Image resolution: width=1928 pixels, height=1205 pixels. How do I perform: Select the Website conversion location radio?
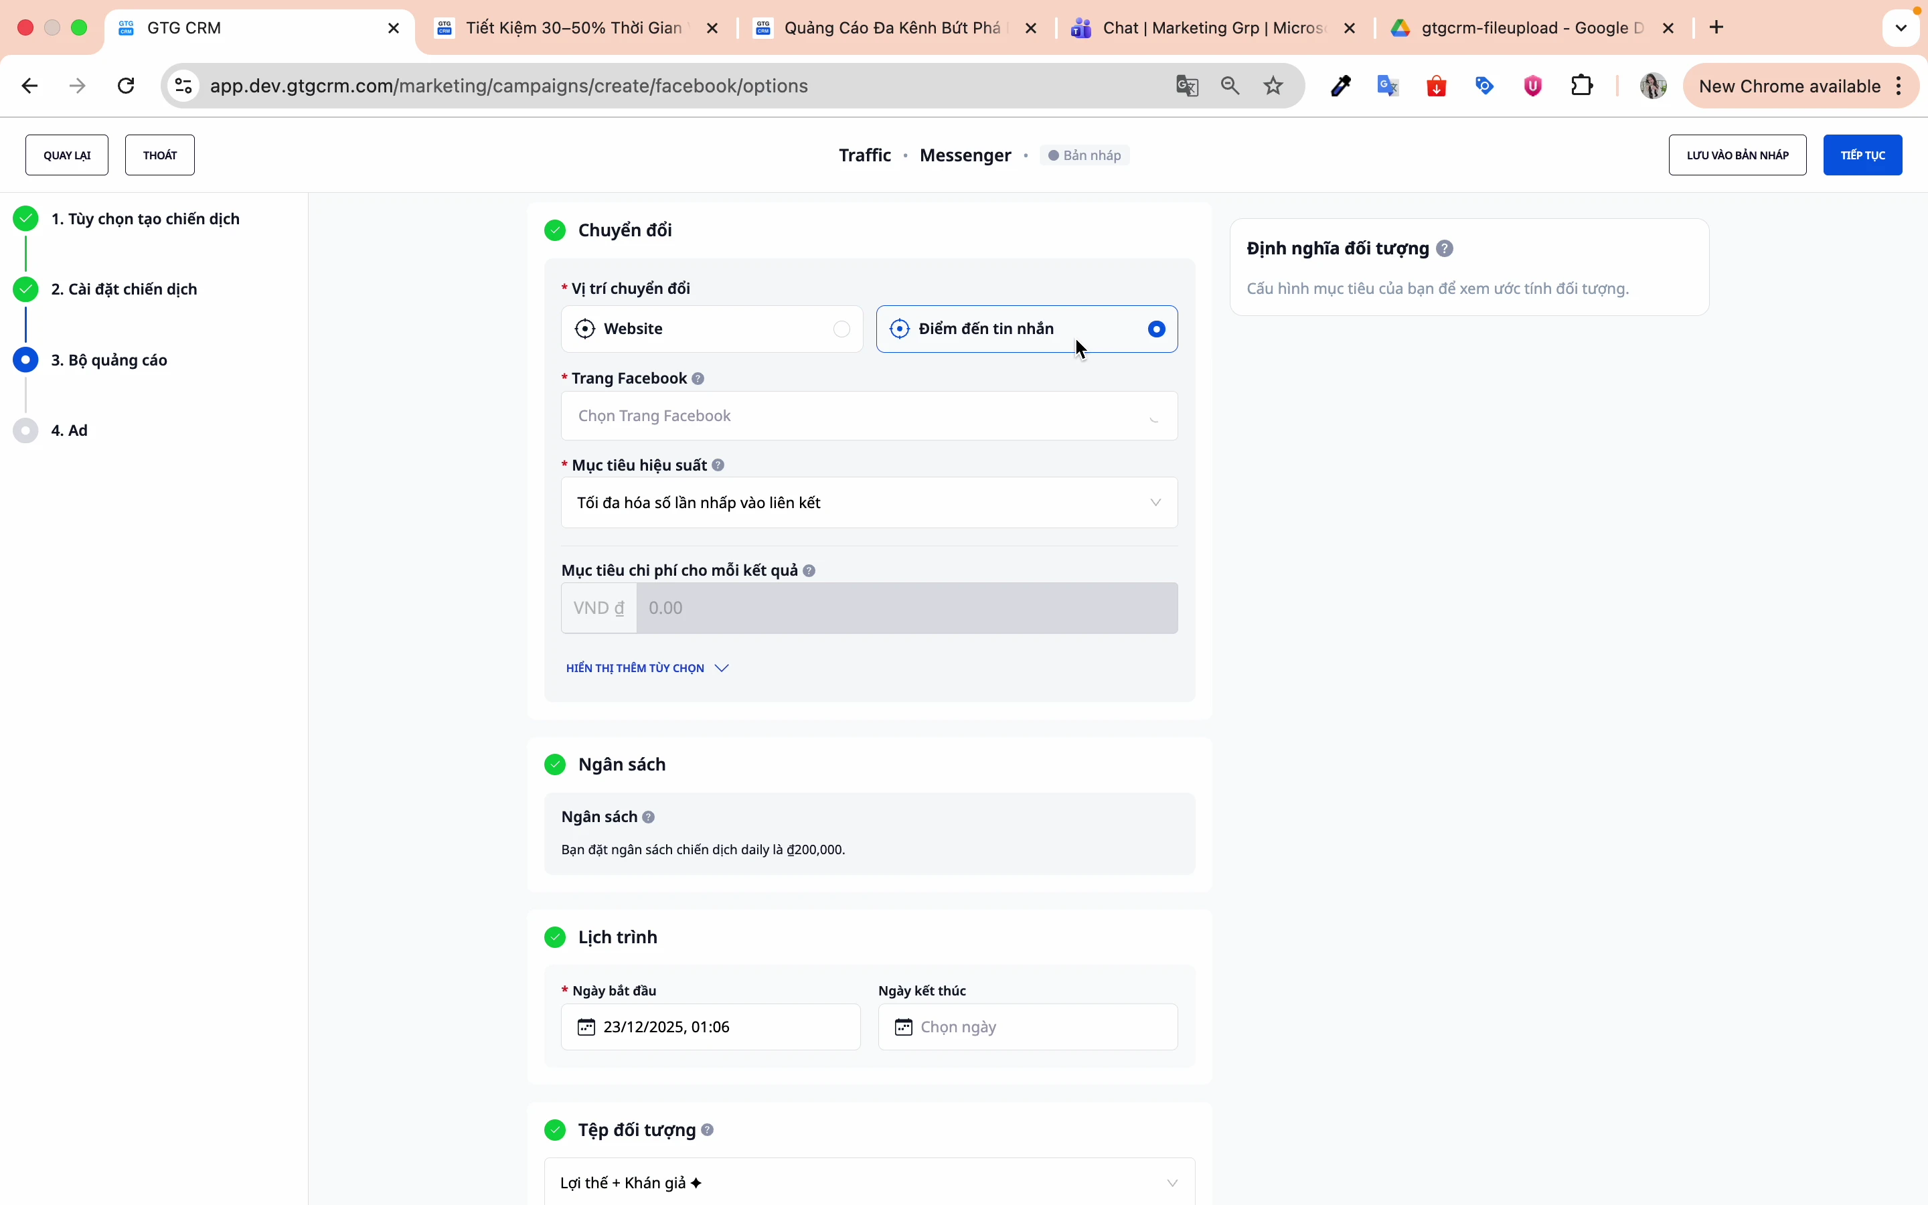pyautogui.click(x=841, y=329)
